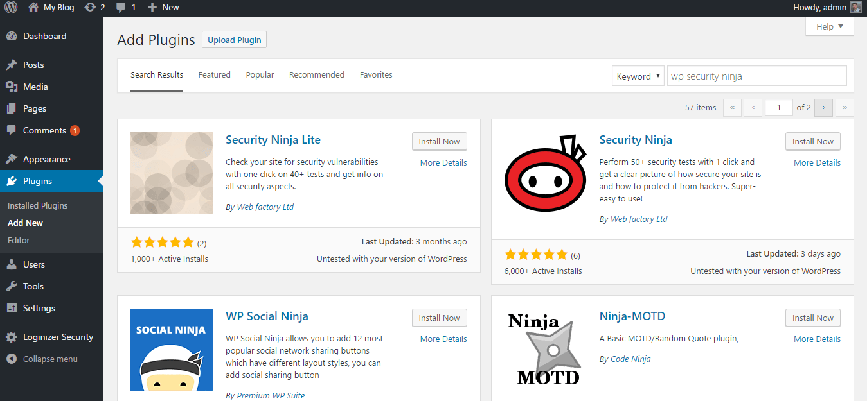
Task: Click the "57 items" results count
Action: (x=701, y=107)
